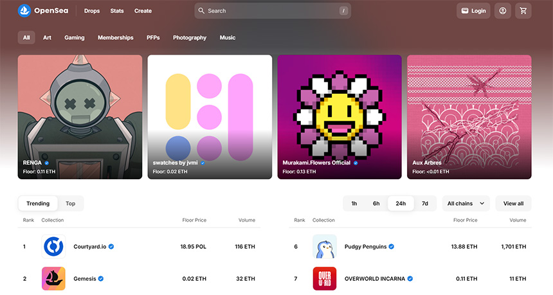Open the Stats menu
The width and height of the screenshot is (553, 295).
click(x=117, y=11)
